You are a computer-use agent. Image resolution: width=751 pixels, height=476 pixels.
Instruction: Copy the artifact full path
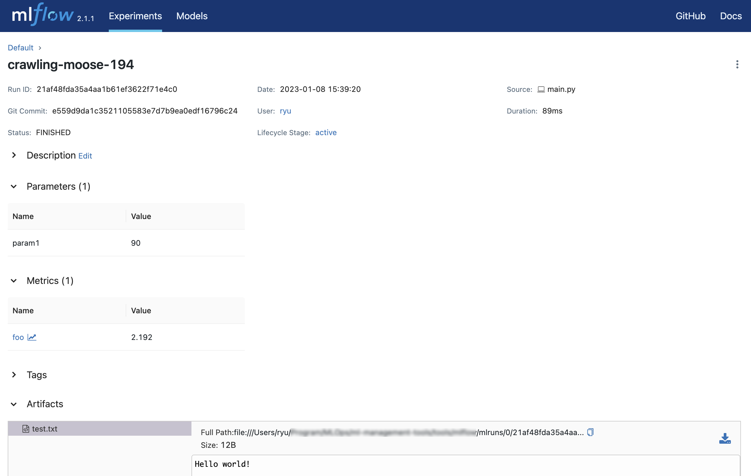coord(590,432)
